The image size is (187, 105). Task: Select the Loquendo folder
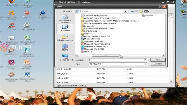click(x=87, y=26)
